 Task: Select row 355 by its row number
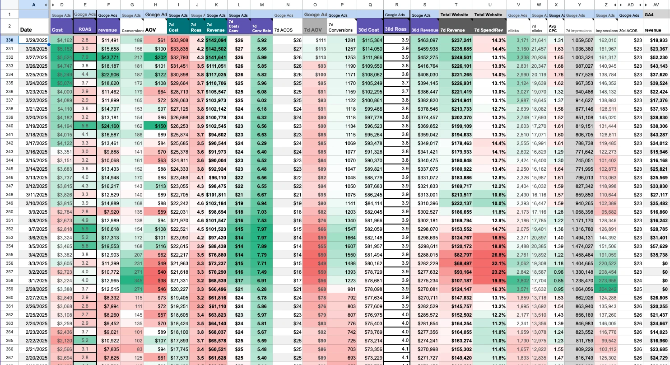click(9, 255)
